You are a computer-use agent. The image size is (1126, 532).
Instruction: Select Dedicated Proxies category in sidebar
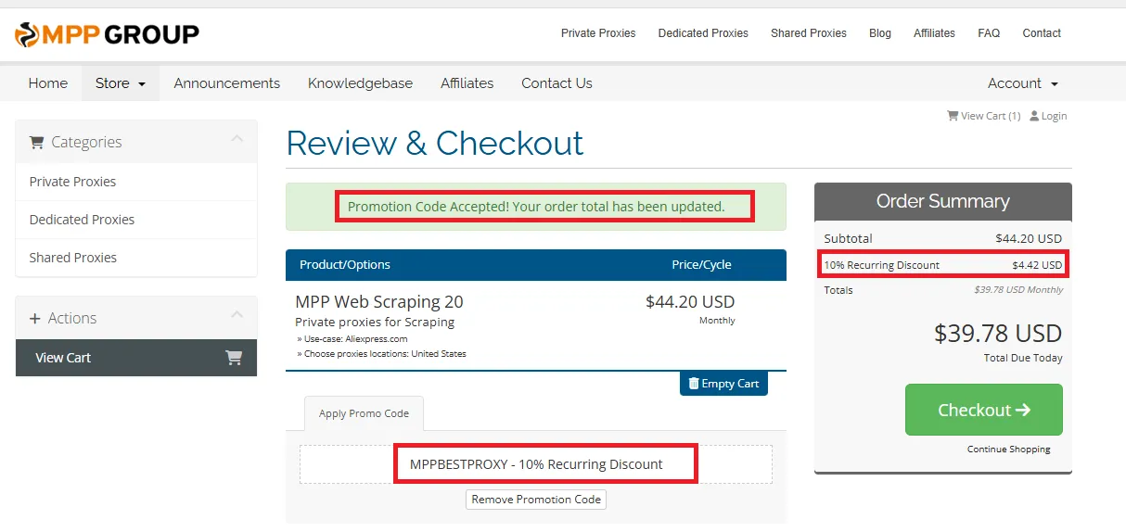pos(136,220)
